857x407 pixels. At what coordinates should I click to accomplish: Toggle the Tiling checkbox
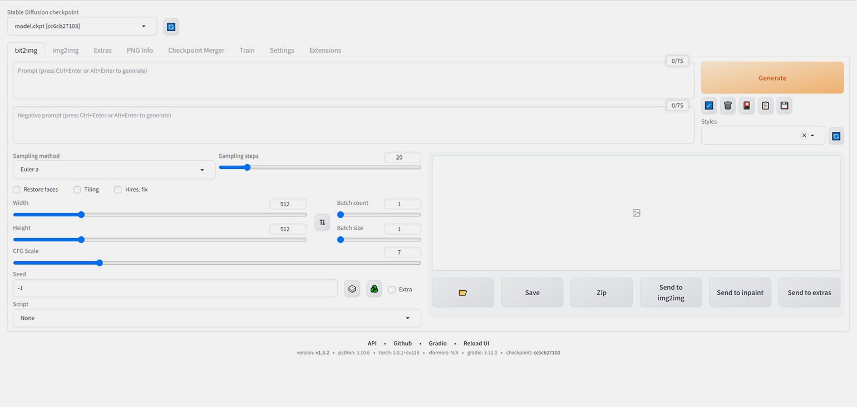coord(77,190)
